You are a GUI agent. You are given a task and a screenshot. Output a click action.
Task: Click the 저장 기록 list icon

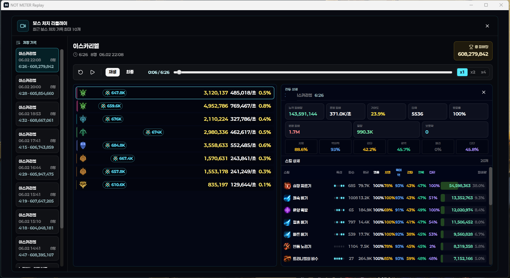[18, 43]
